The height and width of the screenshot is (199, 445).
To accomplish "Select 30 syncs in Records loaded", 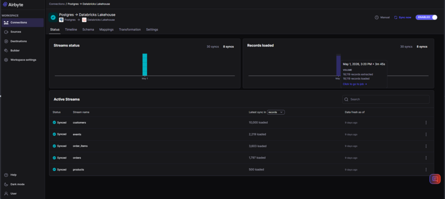I will point(406,46).
